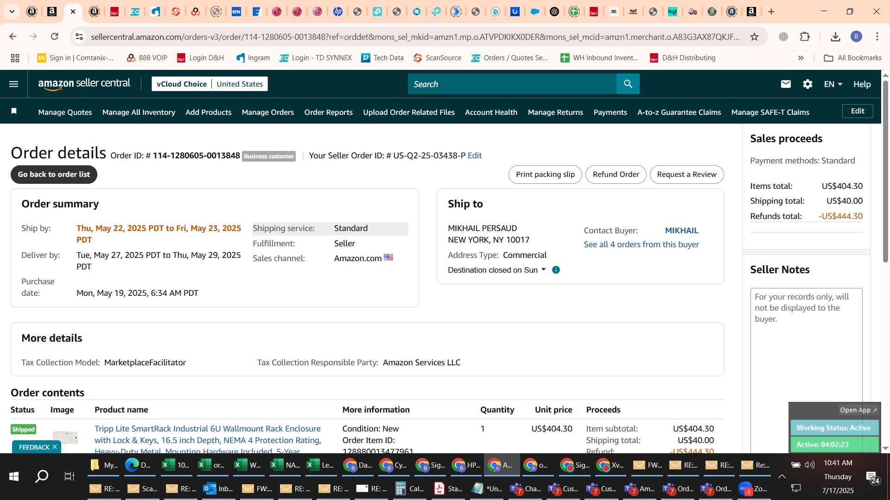
Task: Open All Bookmarks folder
Action: [x=852, y=58]
